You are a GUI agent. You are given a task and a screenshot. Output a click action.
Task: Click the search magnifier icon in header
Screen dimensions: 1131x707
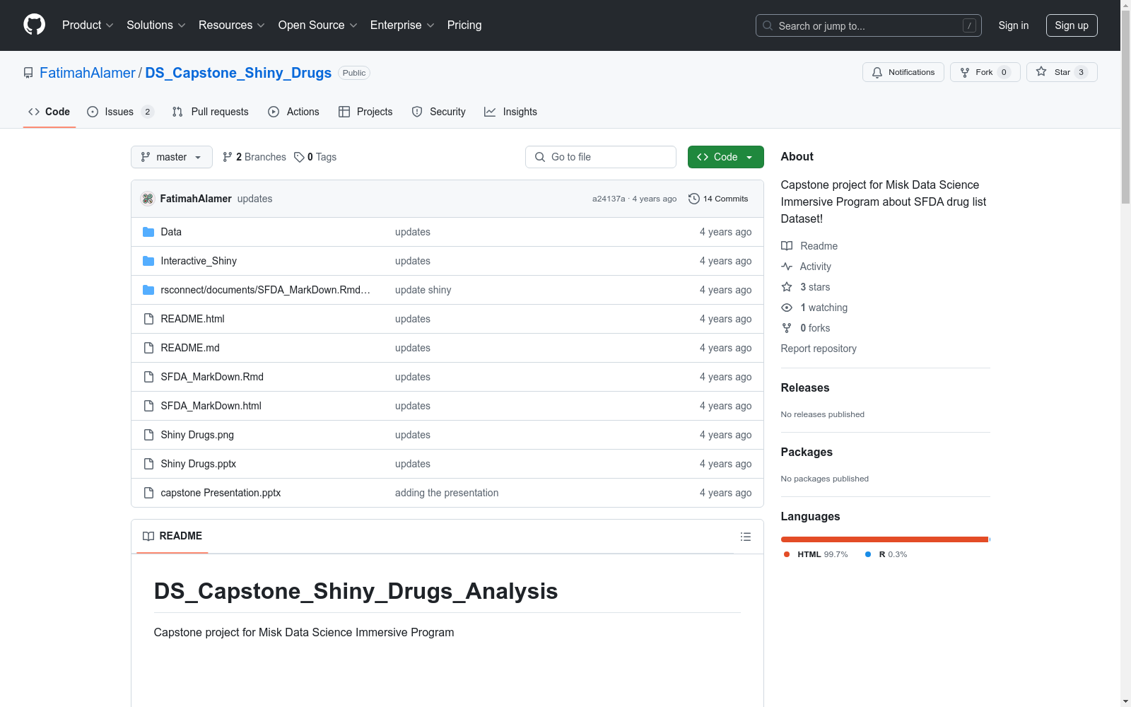coord(768,25)
